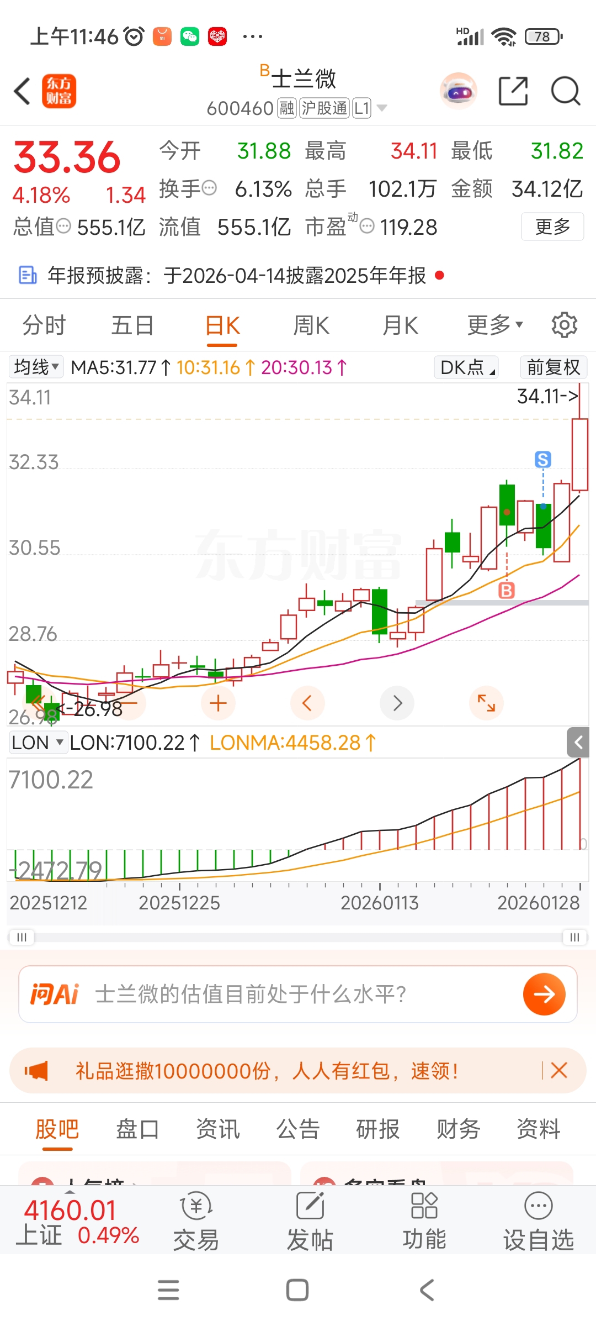Grab right handle of range slider
596x1326 pixels.
click(574, 937)
